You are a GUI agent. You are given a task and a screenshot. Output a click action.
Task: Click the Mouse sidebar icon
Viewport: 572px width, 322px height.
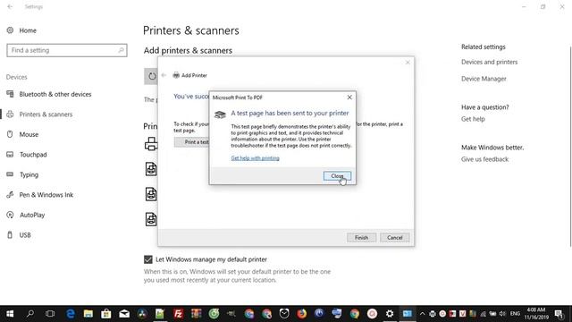[10, 134]
